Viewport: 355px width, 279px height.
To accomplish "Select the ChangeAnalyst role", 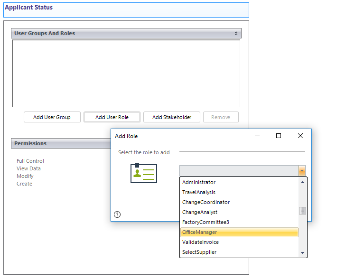I will click(x=200, y=212).
